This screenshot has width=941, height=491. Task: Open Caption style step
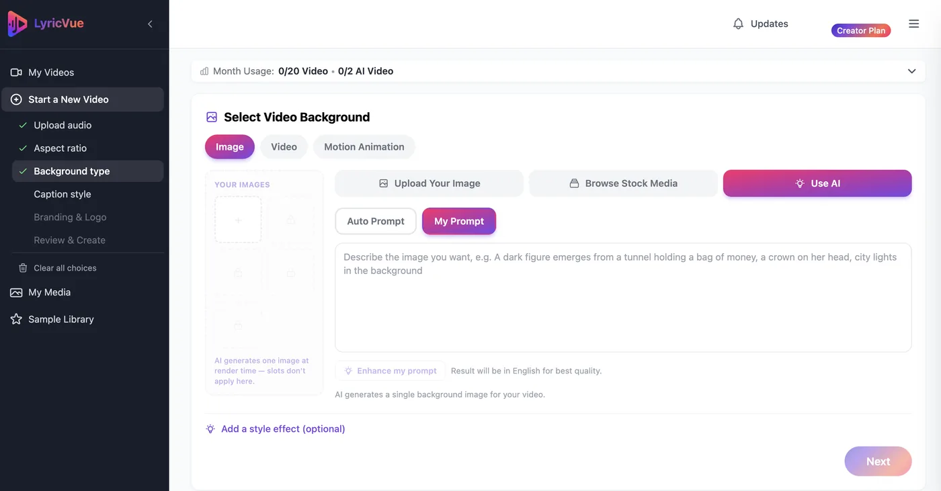[62, 194]
